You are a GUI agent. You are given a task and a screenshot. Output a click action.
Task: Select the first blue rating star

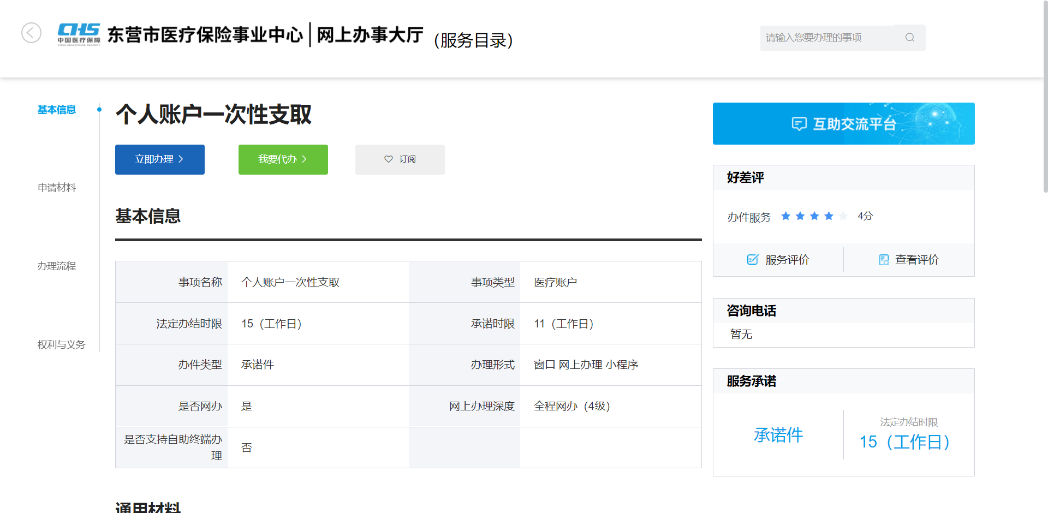point(786,216)
